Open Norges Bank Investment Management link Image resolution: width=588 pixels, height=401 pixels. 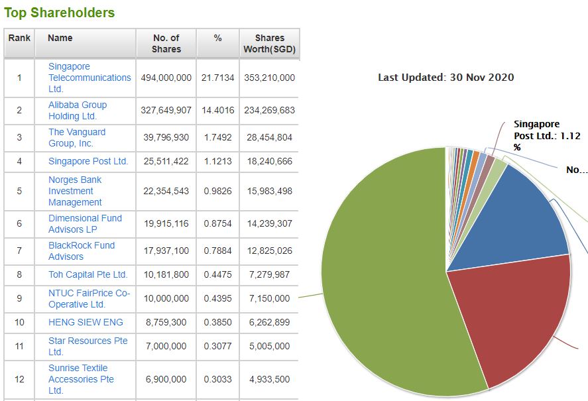click(x=75, y=191)
